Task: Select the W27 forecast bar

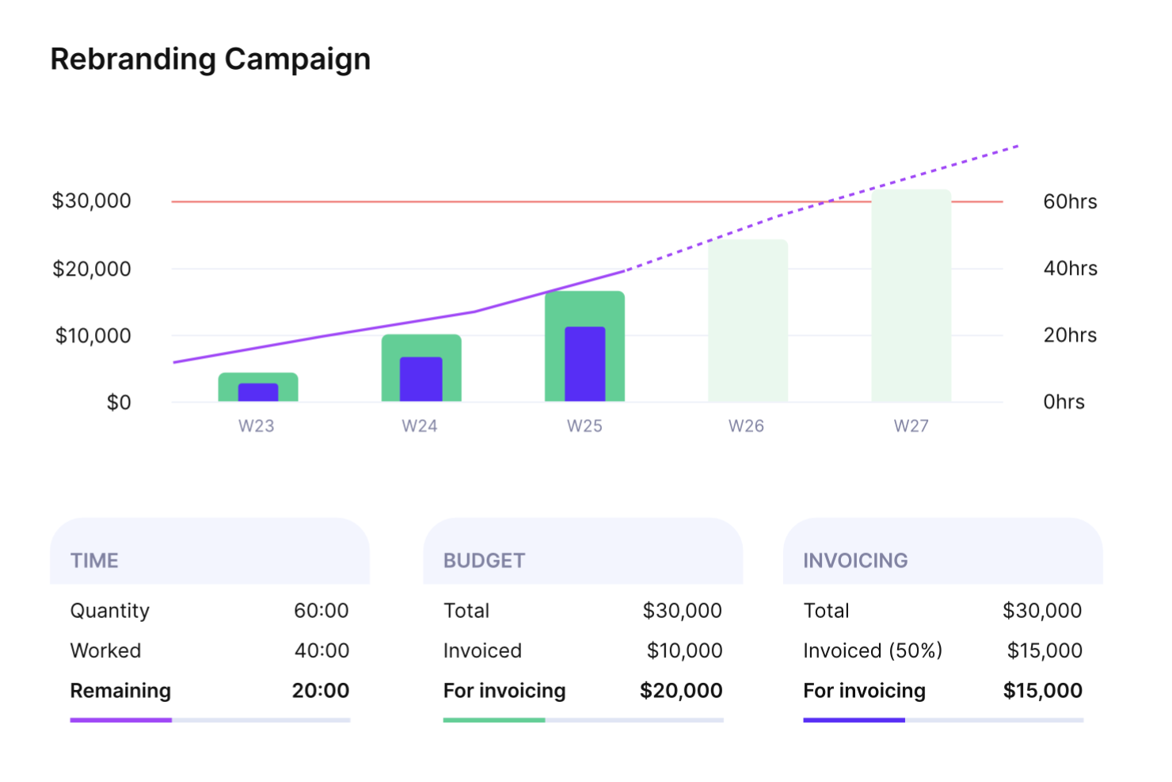Action: coord(911,296)
